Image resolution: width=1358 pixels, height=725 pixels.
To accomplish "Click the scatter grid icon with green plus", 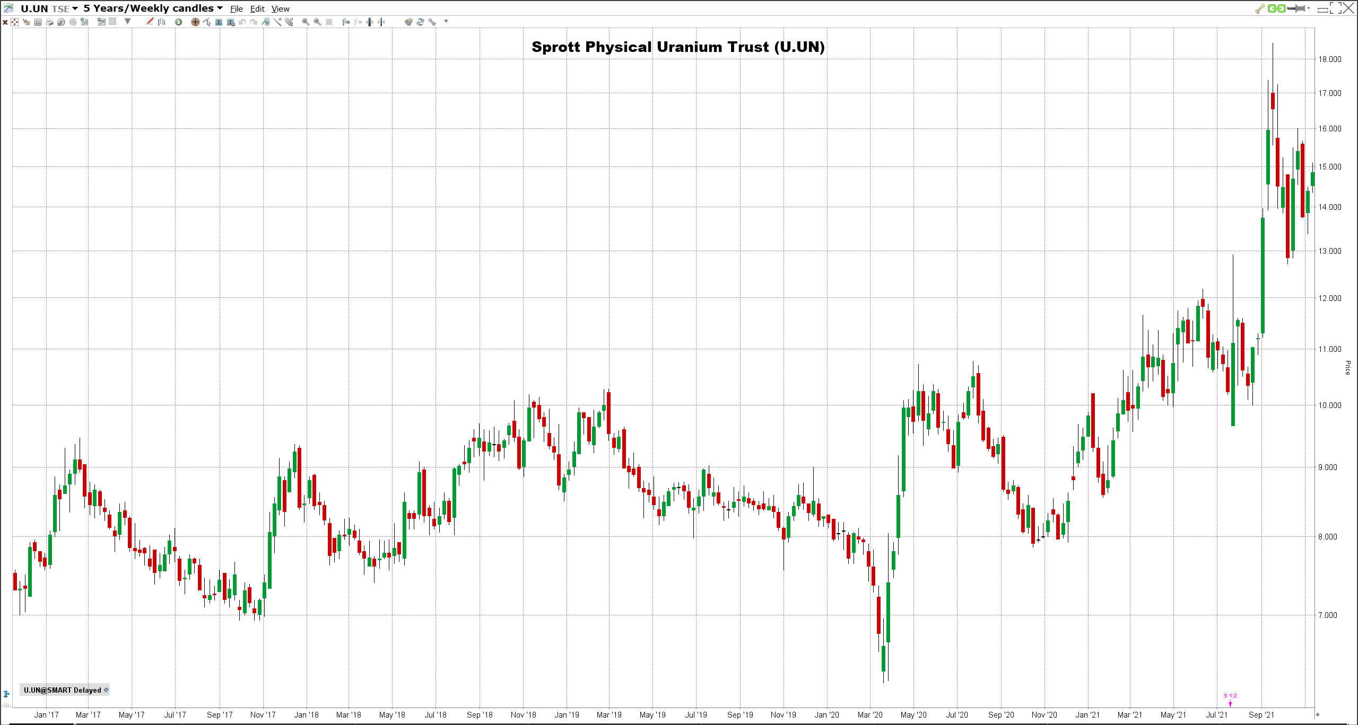I will coord(84,22).
